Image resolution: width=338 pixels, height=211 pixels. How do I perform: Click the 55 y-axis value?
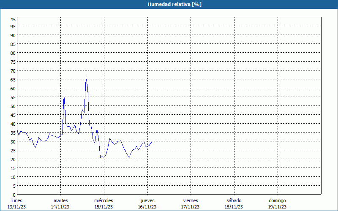tap(13, 97)
